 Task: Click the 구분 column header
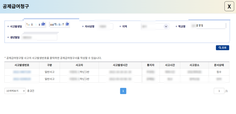(x=49, y=65)
